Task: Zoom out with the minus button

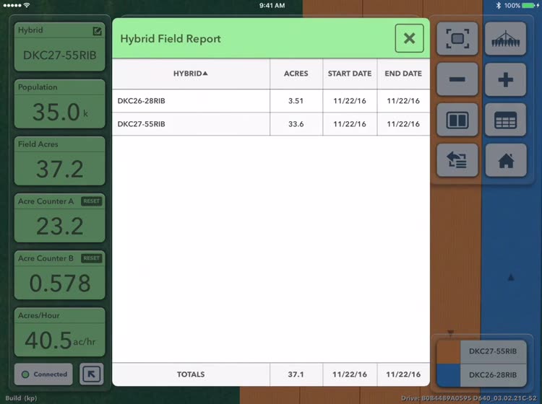Action: click(x=457, y=79)
